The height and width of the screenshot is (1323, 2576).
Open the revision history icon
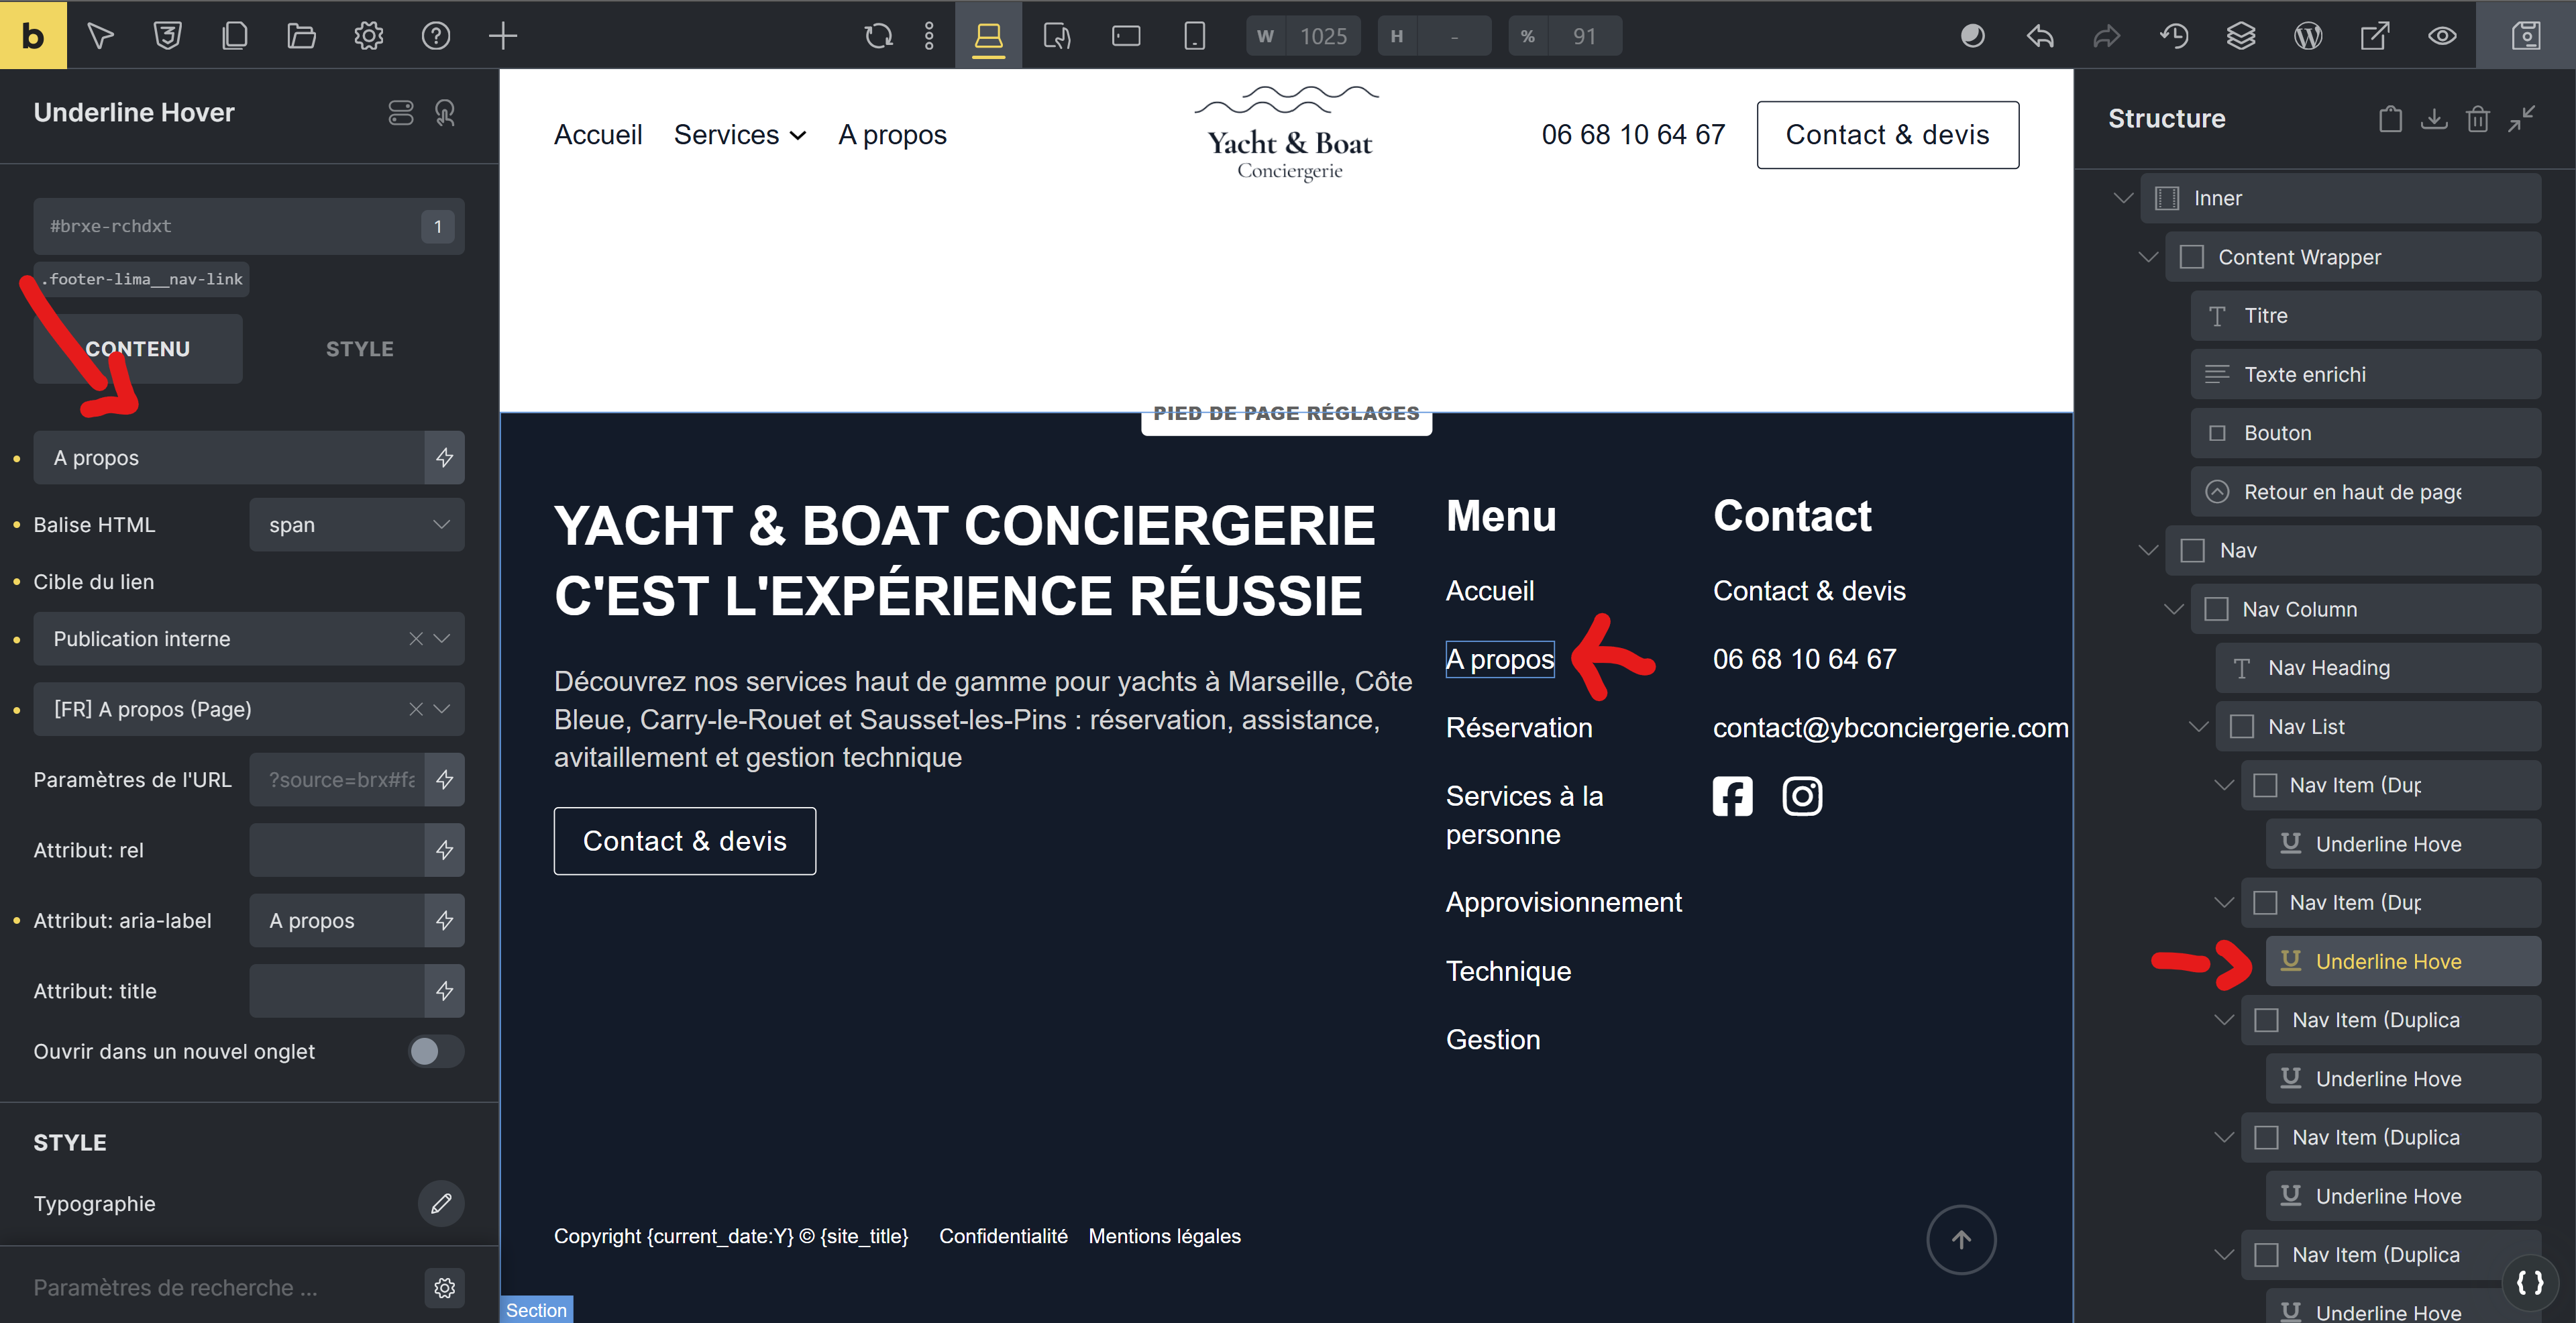2174,36
